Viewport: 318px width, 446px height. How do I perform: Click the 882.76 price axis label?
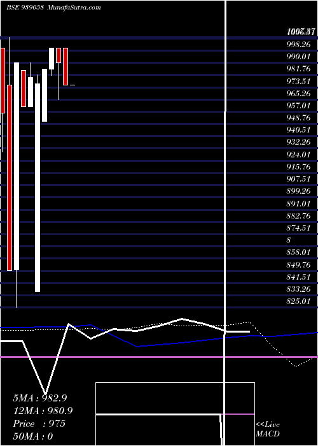[x=298, y=215]
